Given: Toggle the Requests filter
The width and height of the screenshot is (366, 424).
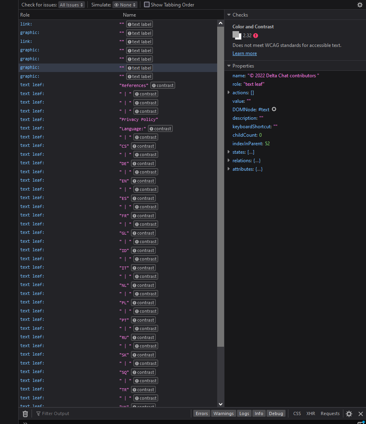Looking at the screenshot, I should (330, 413).
